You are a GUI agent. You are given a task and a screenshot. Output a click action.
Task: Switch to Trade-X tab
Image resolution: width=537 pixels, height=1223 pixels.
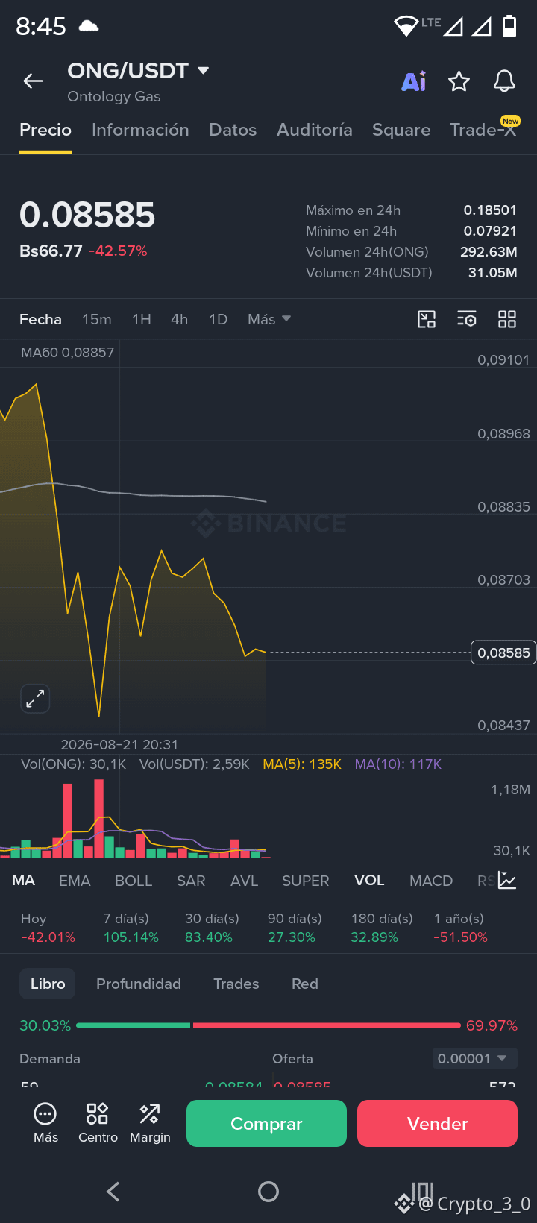[483, 130]
